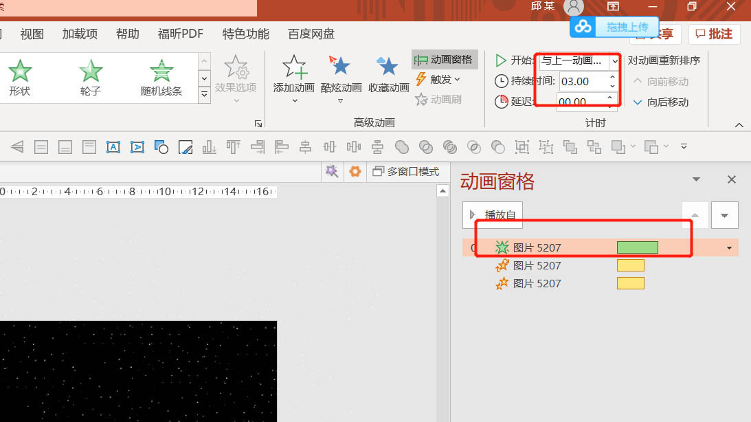Image resolution: width=751 pixels, height=422 pixels.
Task: Move animation gallery down one row
Action: tap(205, 78)
